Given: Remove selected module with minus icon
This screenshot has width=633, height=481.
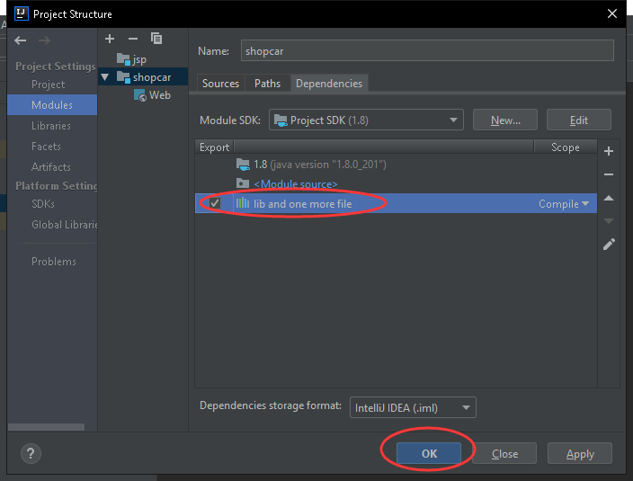Looking at the screenshot, I should point(133,39).
